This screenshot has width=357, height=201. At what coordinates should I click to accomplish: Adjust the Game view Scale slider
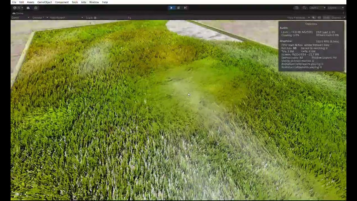[x=112, y=18]
